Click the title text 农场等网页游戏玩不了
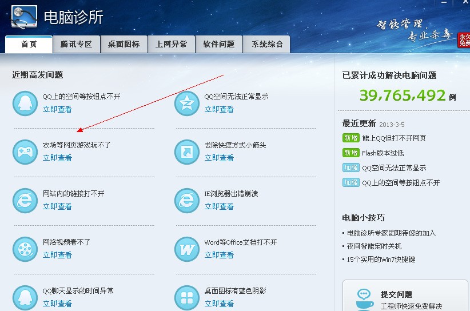This screenshot has width=470, height=311. pos(77,145)
